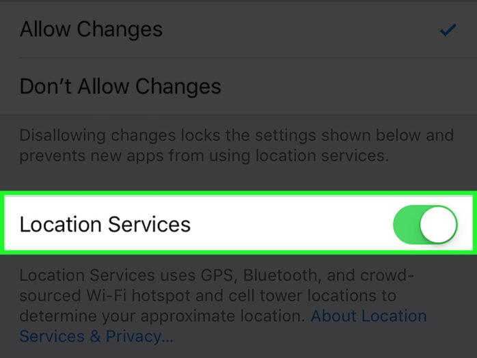Open About Location Services & Privacy link
Viewport: 477px width, 358px height.
click(223, 326)
